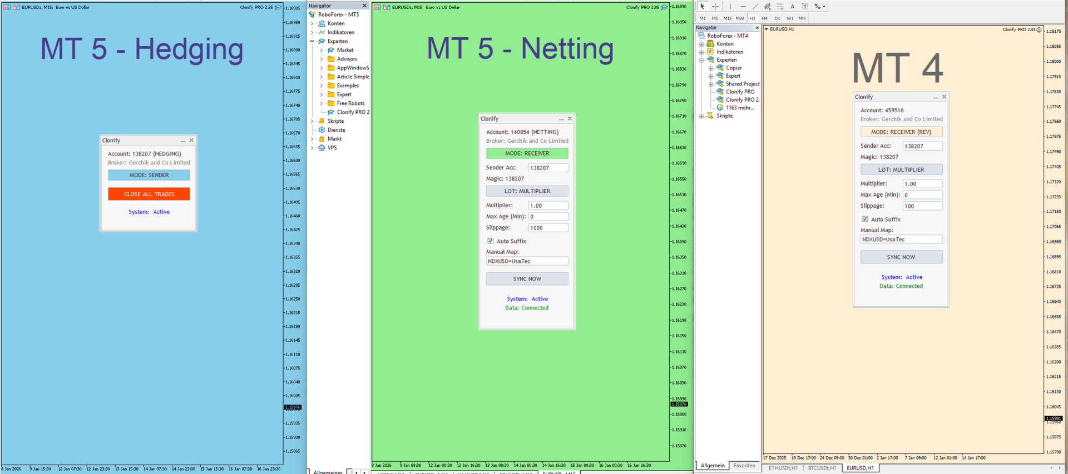Click the Clonify PRO expert icon in MT4 Navigator
The image size is (1068, 474).
click(x=720, y=92)
